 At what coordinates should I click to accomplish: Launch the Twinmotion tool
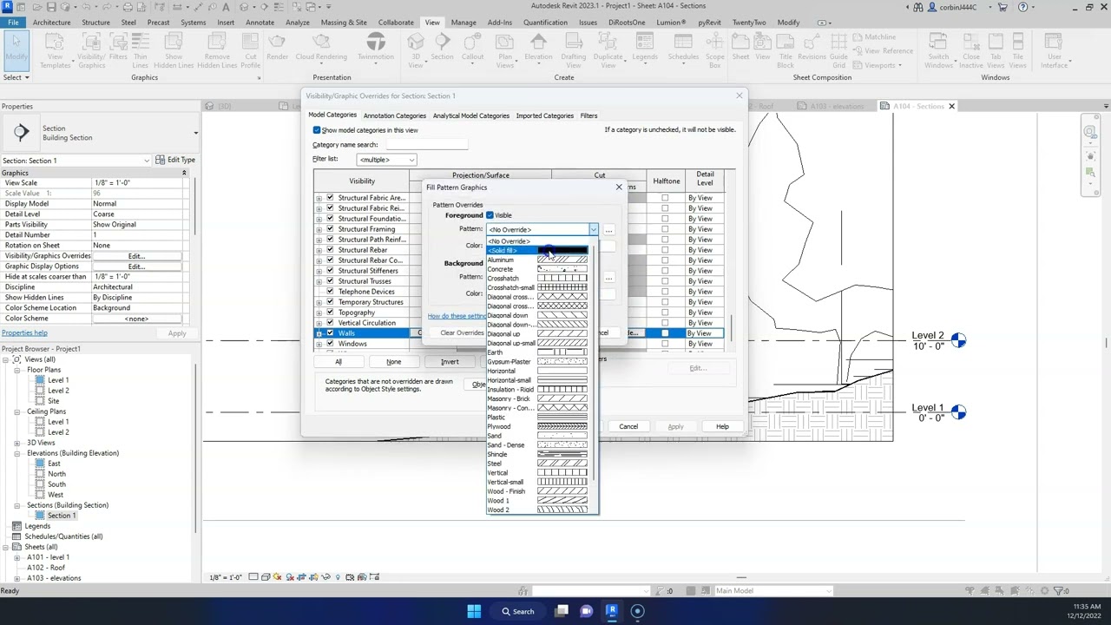[376, 48]
